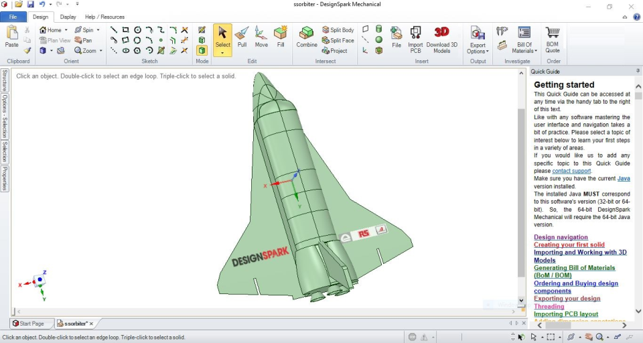
Task: Open the undo history dropdown arrow
Action: click(50, 5)
